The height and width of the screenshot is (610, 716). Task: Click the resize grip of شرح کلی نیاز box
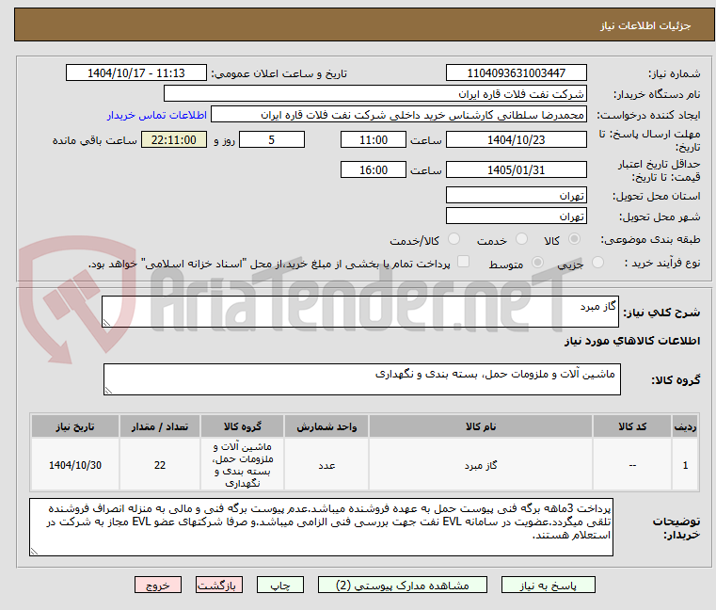coord(106,323)
